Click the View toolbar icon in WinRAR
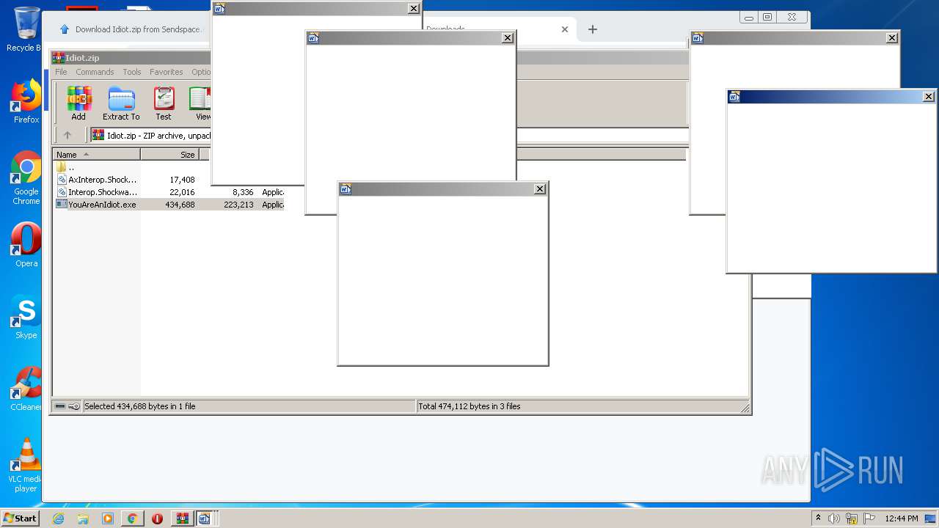Image resolution: width=939 pixels, height=528 pixels. click(x=200, y=103)
